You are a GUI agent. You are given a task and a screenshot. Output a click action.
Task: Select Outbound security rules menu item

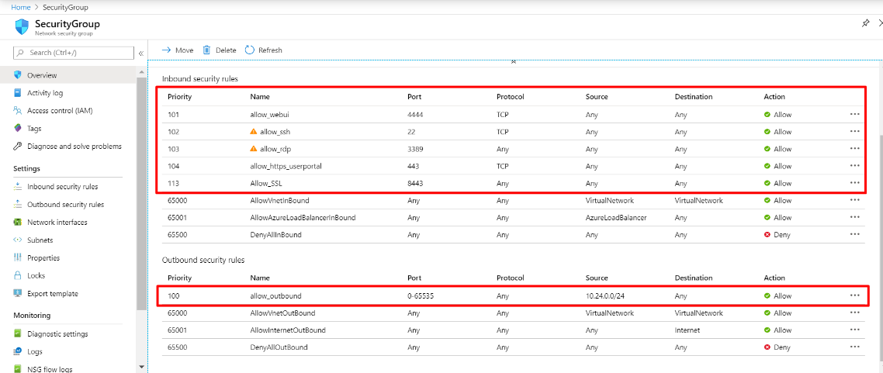pyautogui.click(x=65, y=205)
